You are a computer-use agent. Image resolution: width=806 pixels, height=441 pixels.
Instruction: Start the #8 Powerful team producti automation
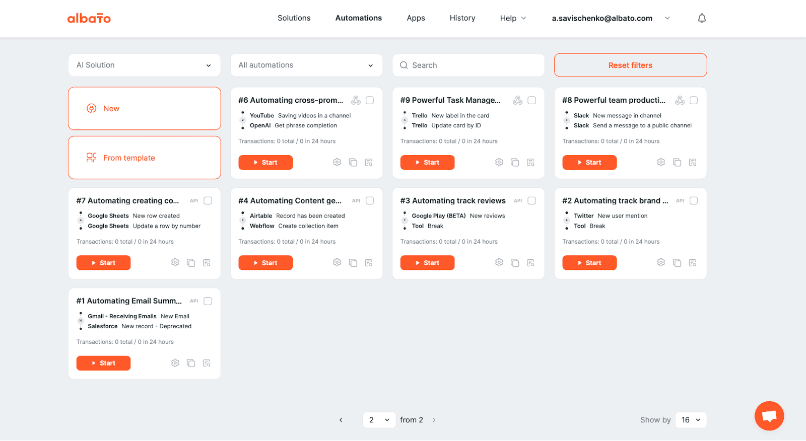(x=589, y=163)
